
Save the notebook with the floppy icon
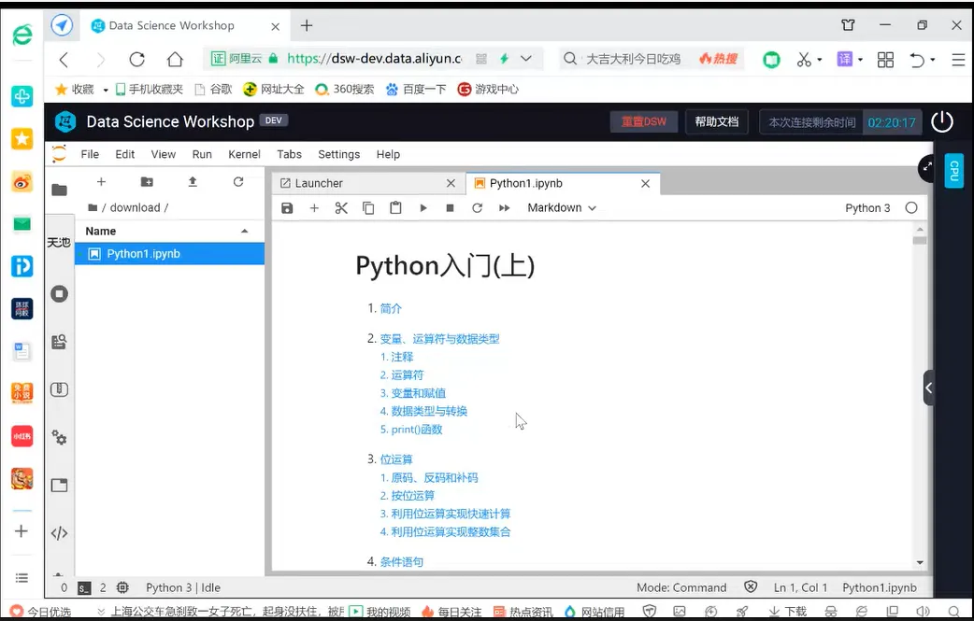point(287,208)
